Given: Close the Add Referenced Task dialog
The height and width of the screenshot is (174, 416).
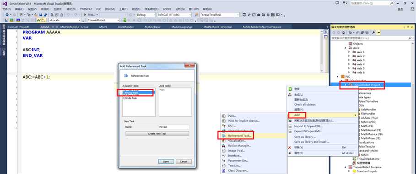Looking at the screenshot, I should (189, 65).
